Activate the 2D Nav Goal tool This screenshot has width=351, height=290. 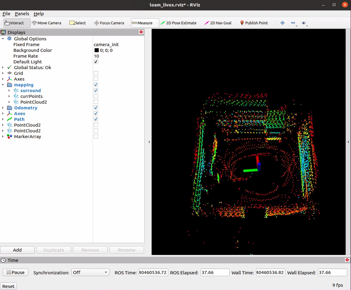pyautogui.click(x=218, y=23)
